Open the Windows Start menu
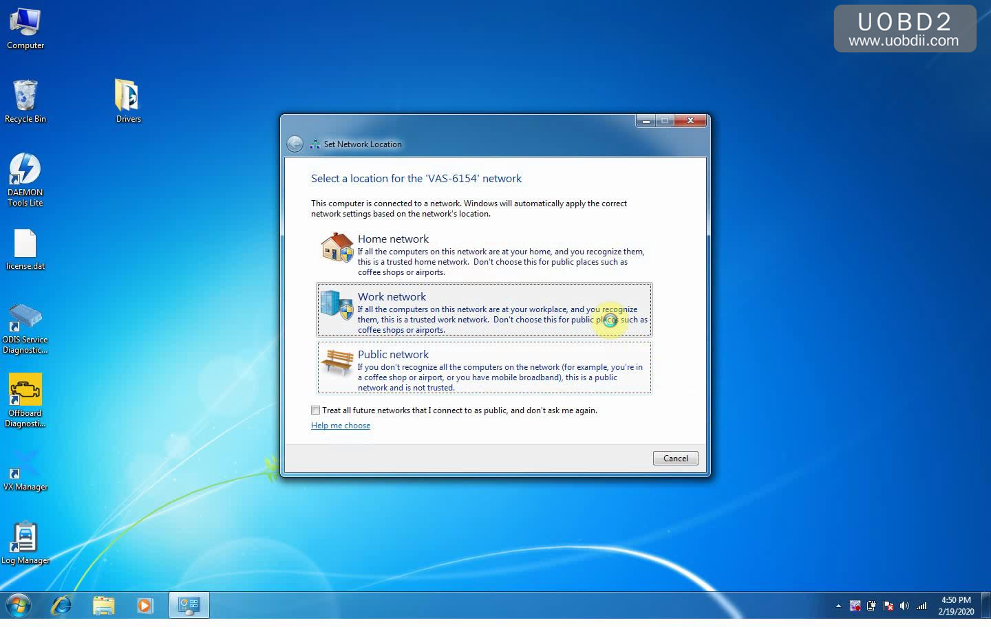Viewport: 991px width, 627px height. (x=19, y=606)
